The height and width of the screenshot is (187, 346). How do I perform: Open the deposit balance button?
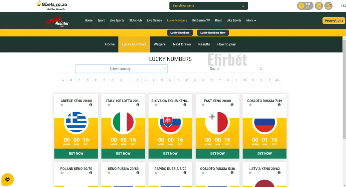coord(305,6)
